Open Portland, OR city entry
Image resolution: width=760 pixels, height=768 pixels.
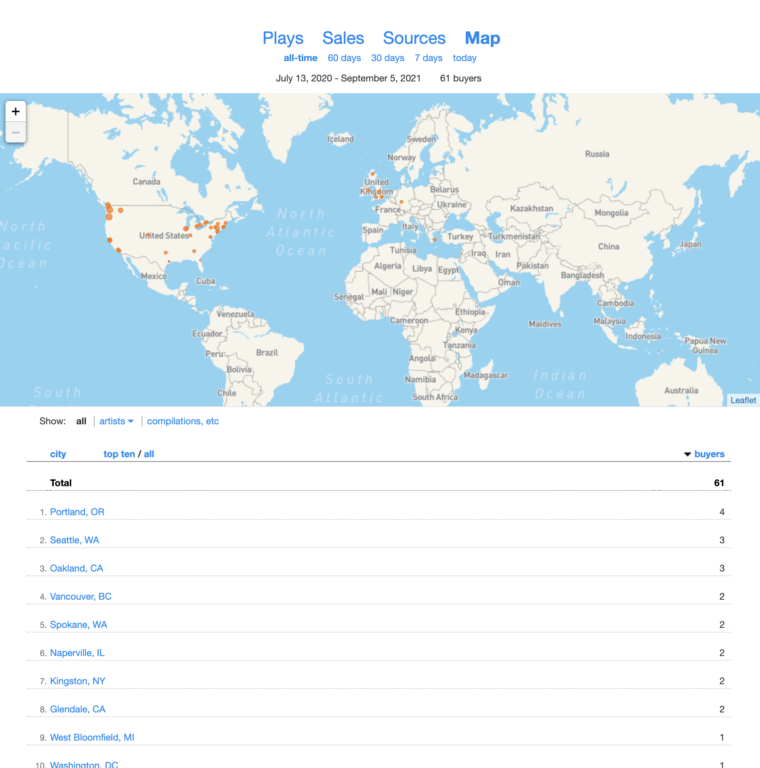point(77,512)
